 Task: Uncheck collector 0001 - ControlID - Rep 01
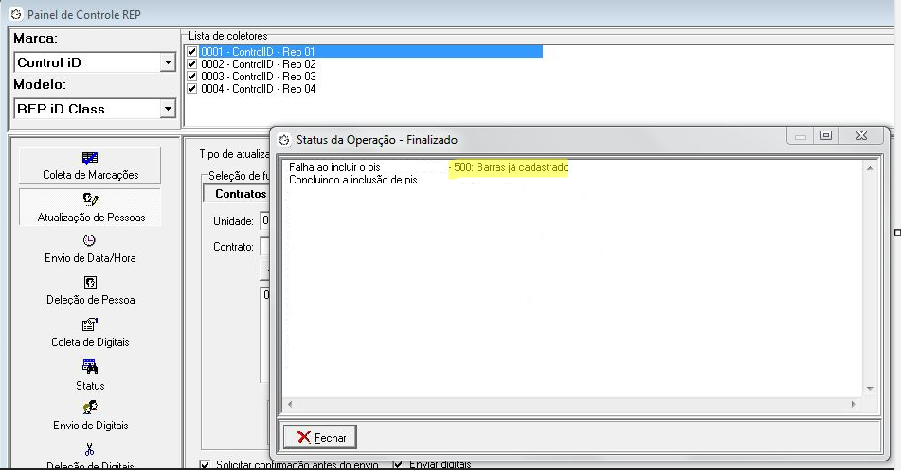click(192, 52)
